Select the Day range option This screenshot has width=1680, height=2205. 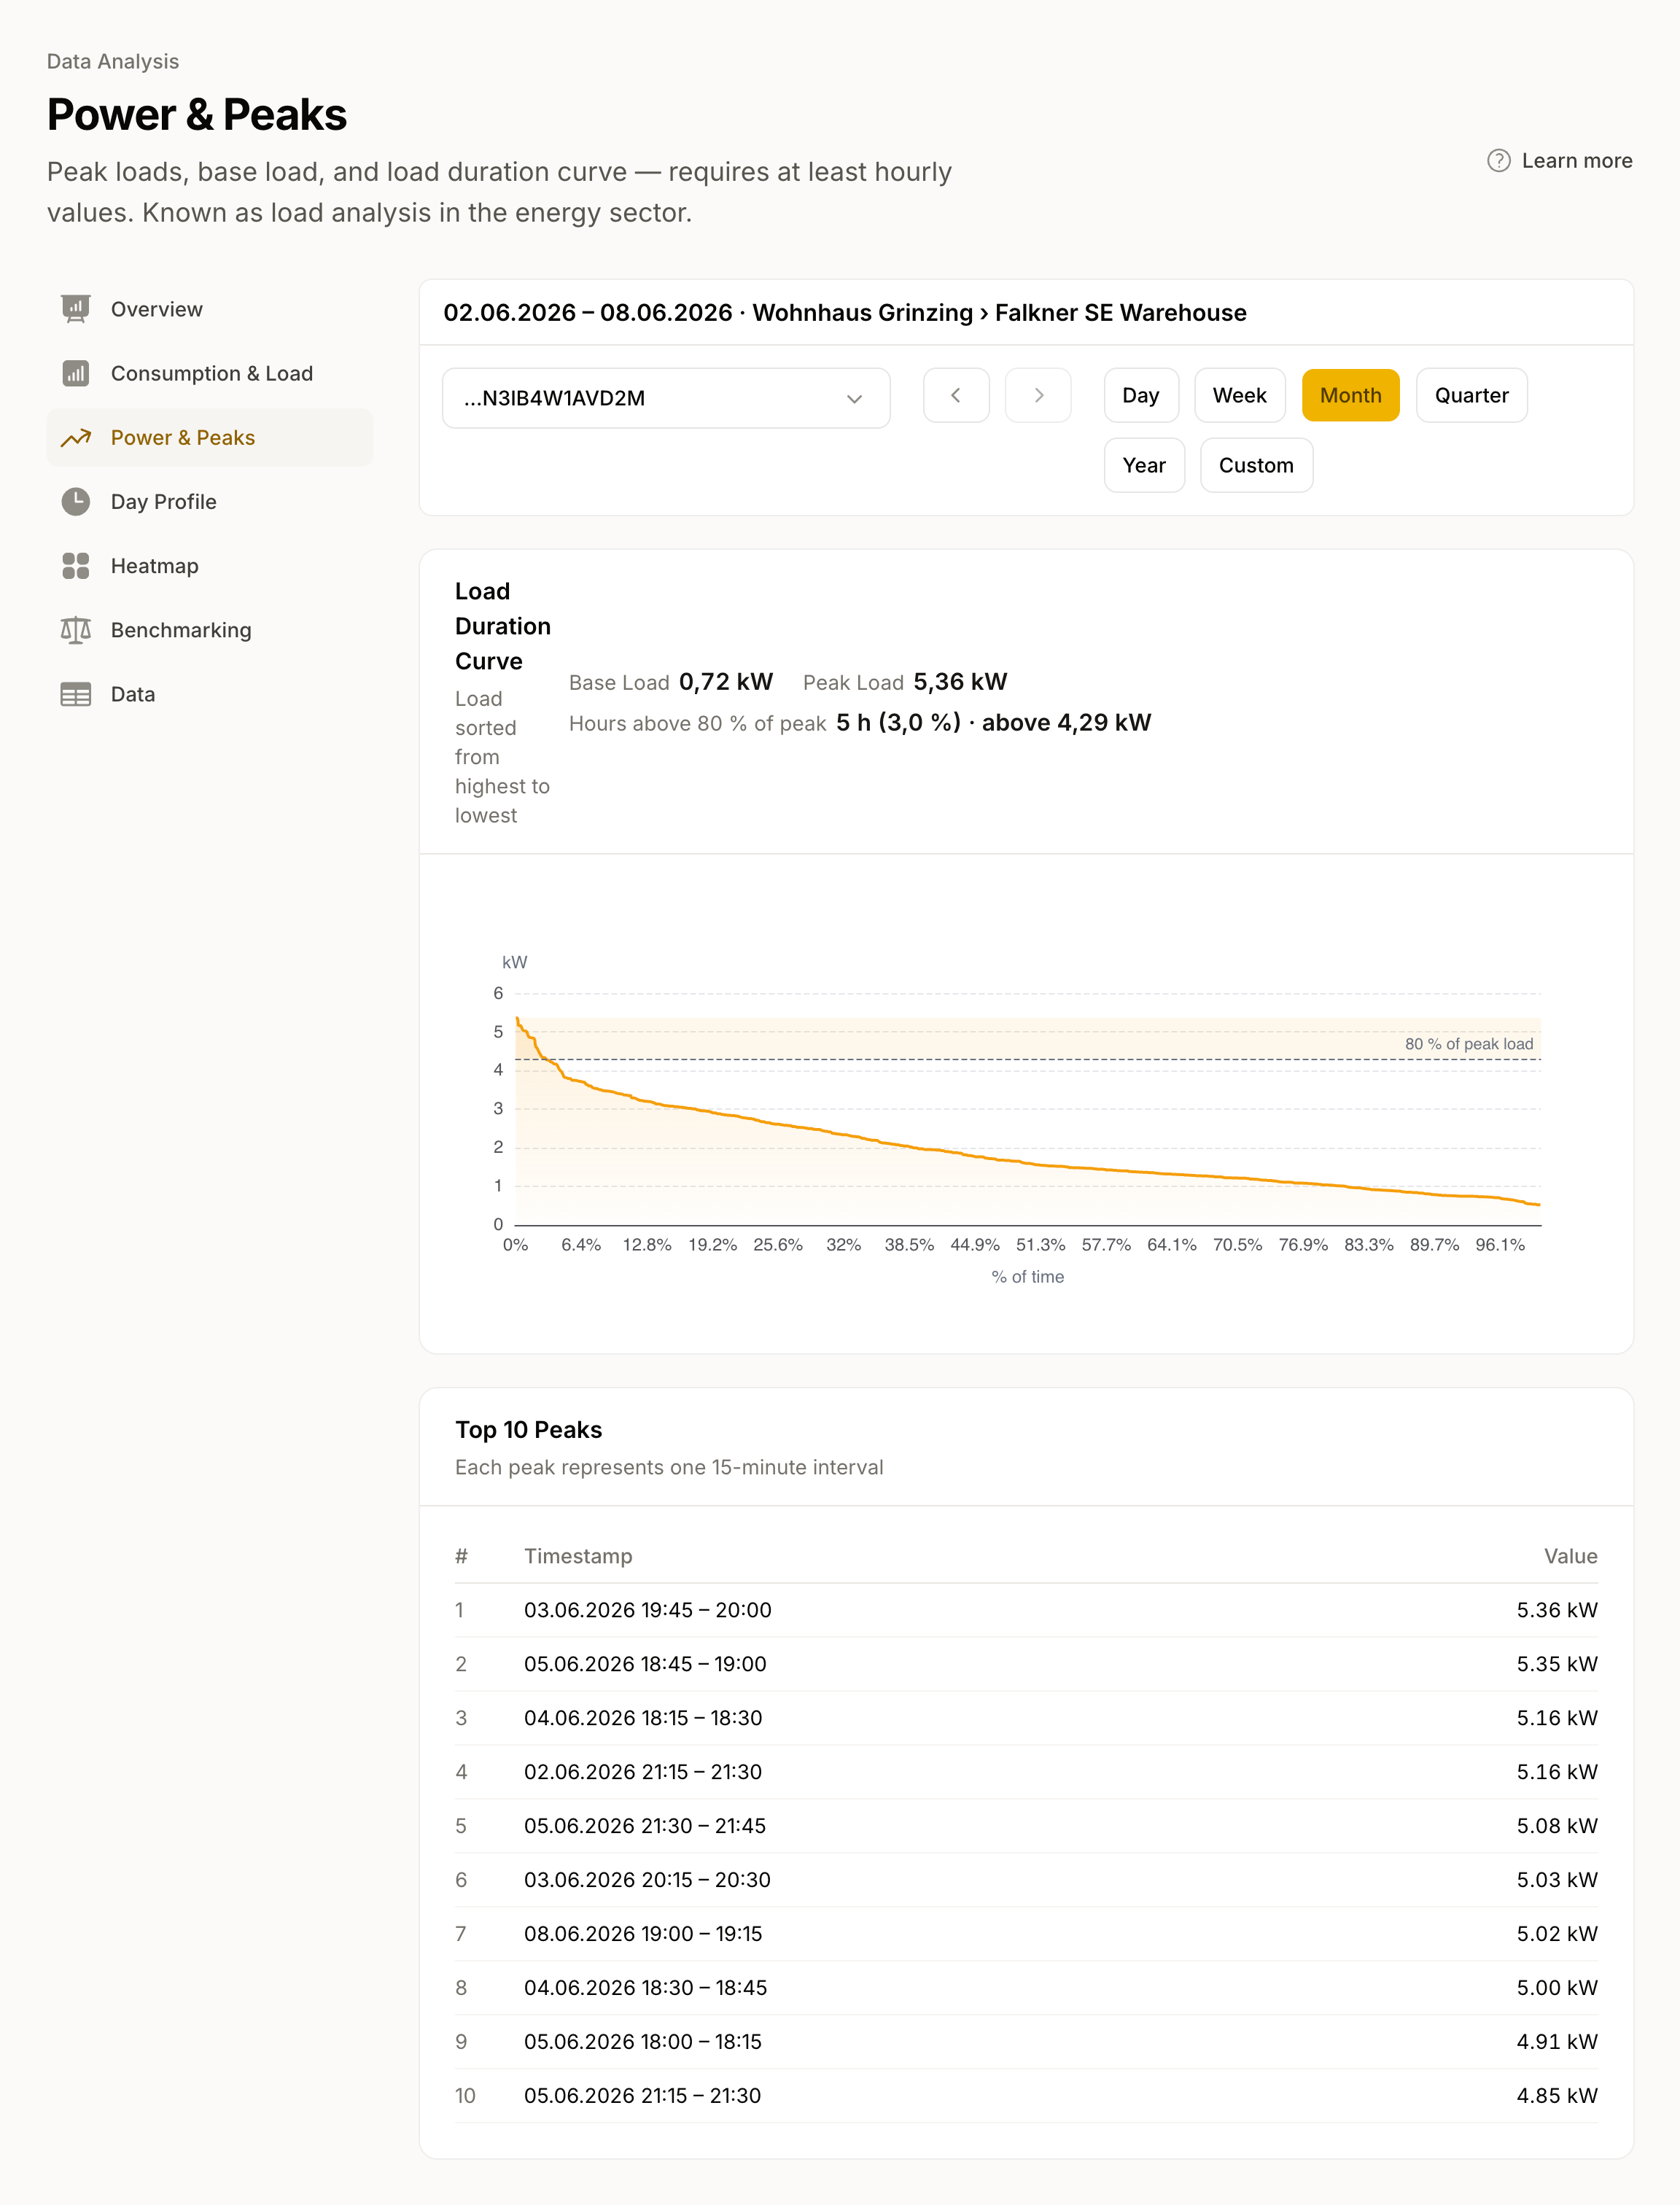[1141, 396]
